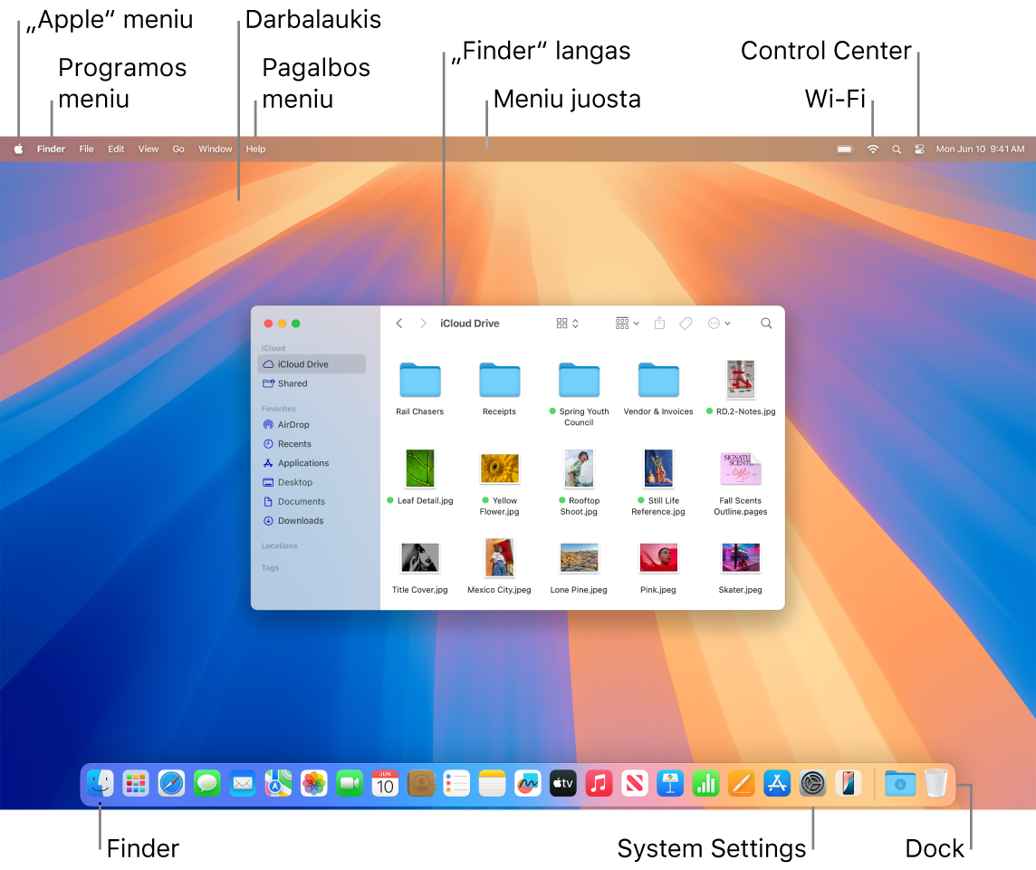Select the Yellow Flower.jpg thumbnail
This screenshot has height=870, width=1036.
pos(500,469)
